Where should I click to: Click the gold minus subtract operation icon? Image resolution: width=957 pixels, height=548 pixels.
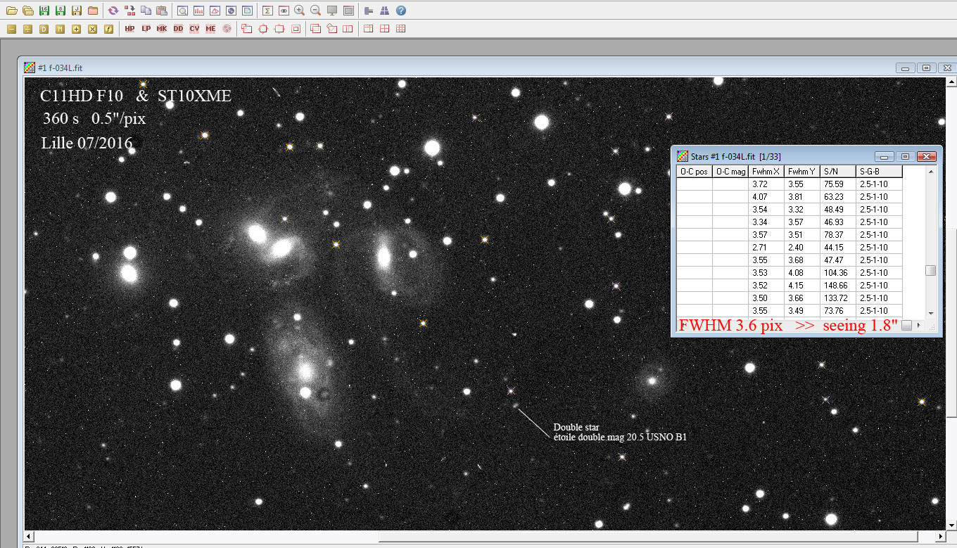coord(11,29)
